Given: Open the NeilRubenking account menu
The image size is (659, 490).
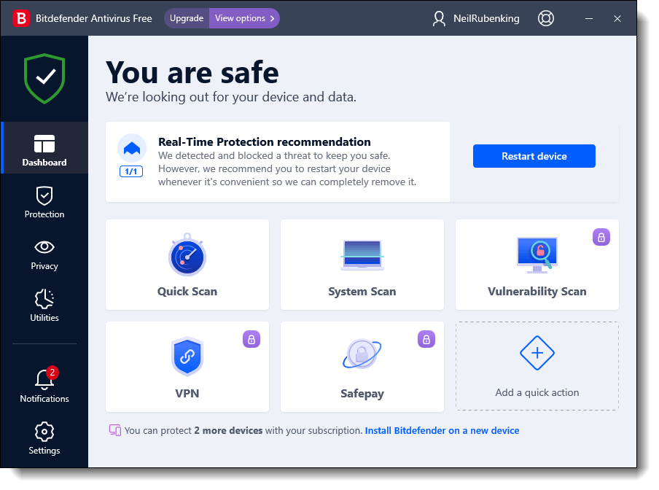Looking at the screenshot, I should [486, 18].
